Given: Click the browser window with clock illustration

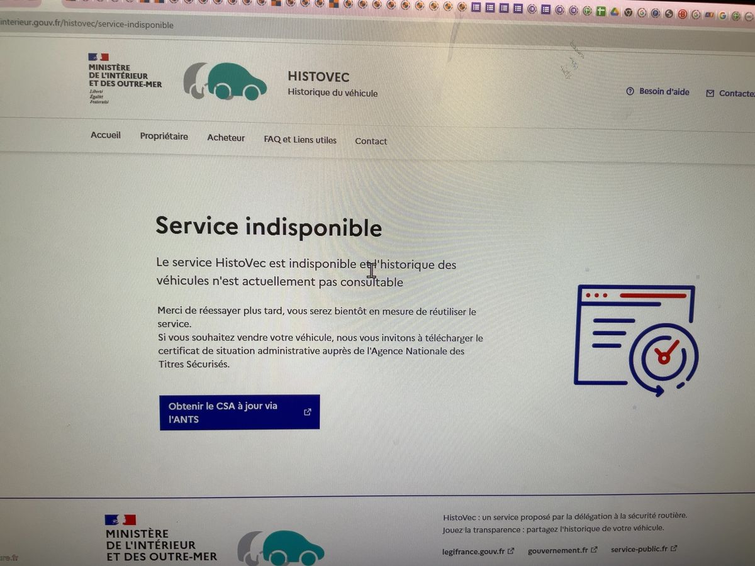Looking at the screenshot, I should tap(636, 340).
